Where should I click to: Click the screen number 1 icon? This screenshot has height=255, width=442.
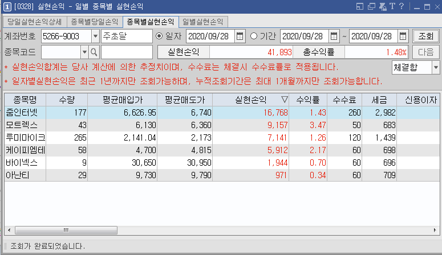7,7
